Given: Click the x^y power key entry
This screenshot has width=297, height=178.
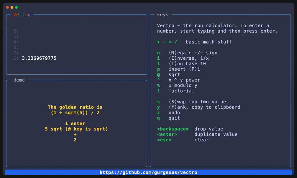Looking at the screenshot, I should (x=175, y=80).
